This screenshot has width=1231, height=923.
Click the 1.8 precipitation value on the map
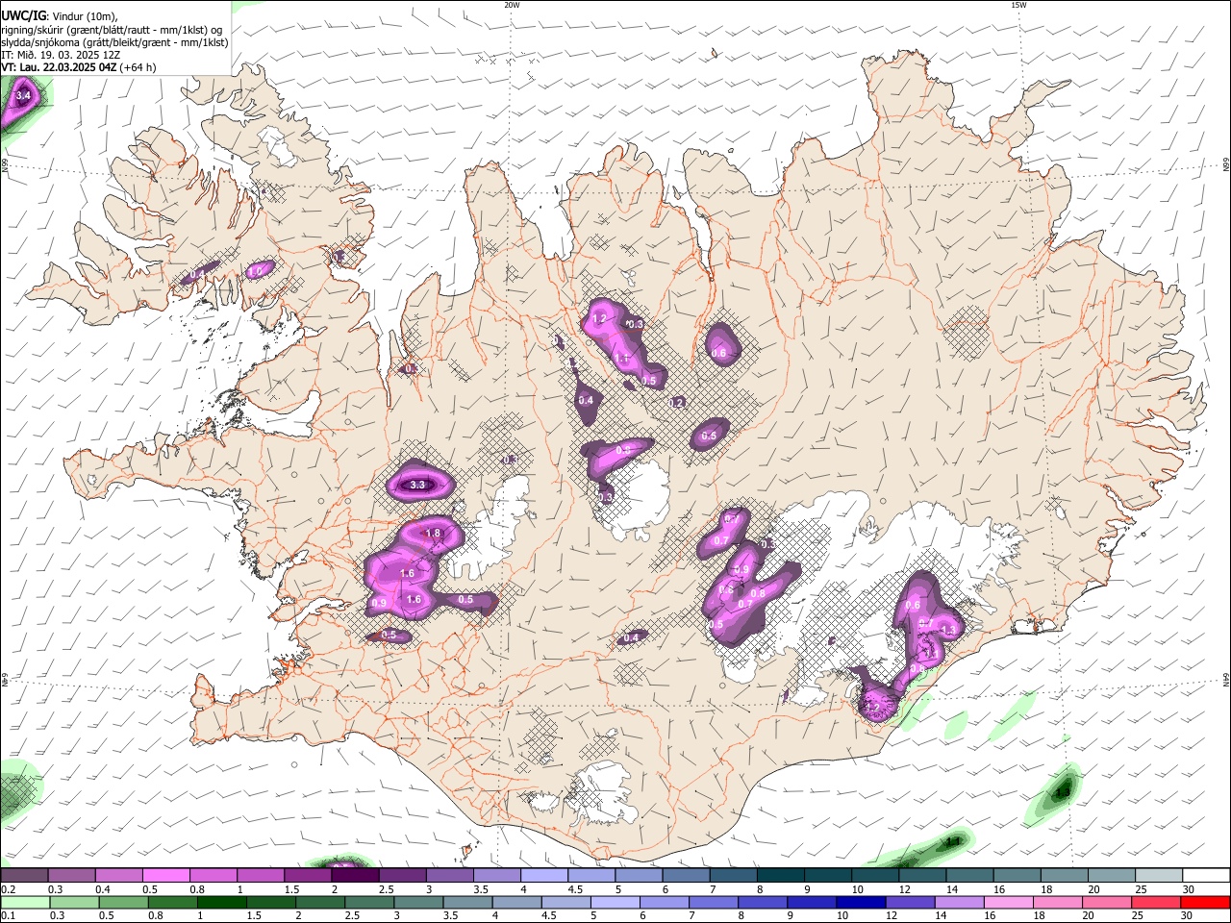coord(433,534)
